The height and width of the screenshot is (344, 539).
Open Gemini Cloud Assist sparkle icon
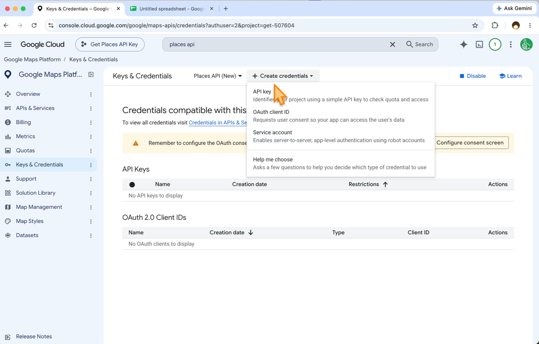pyautogui.click(x=464, y=44)
